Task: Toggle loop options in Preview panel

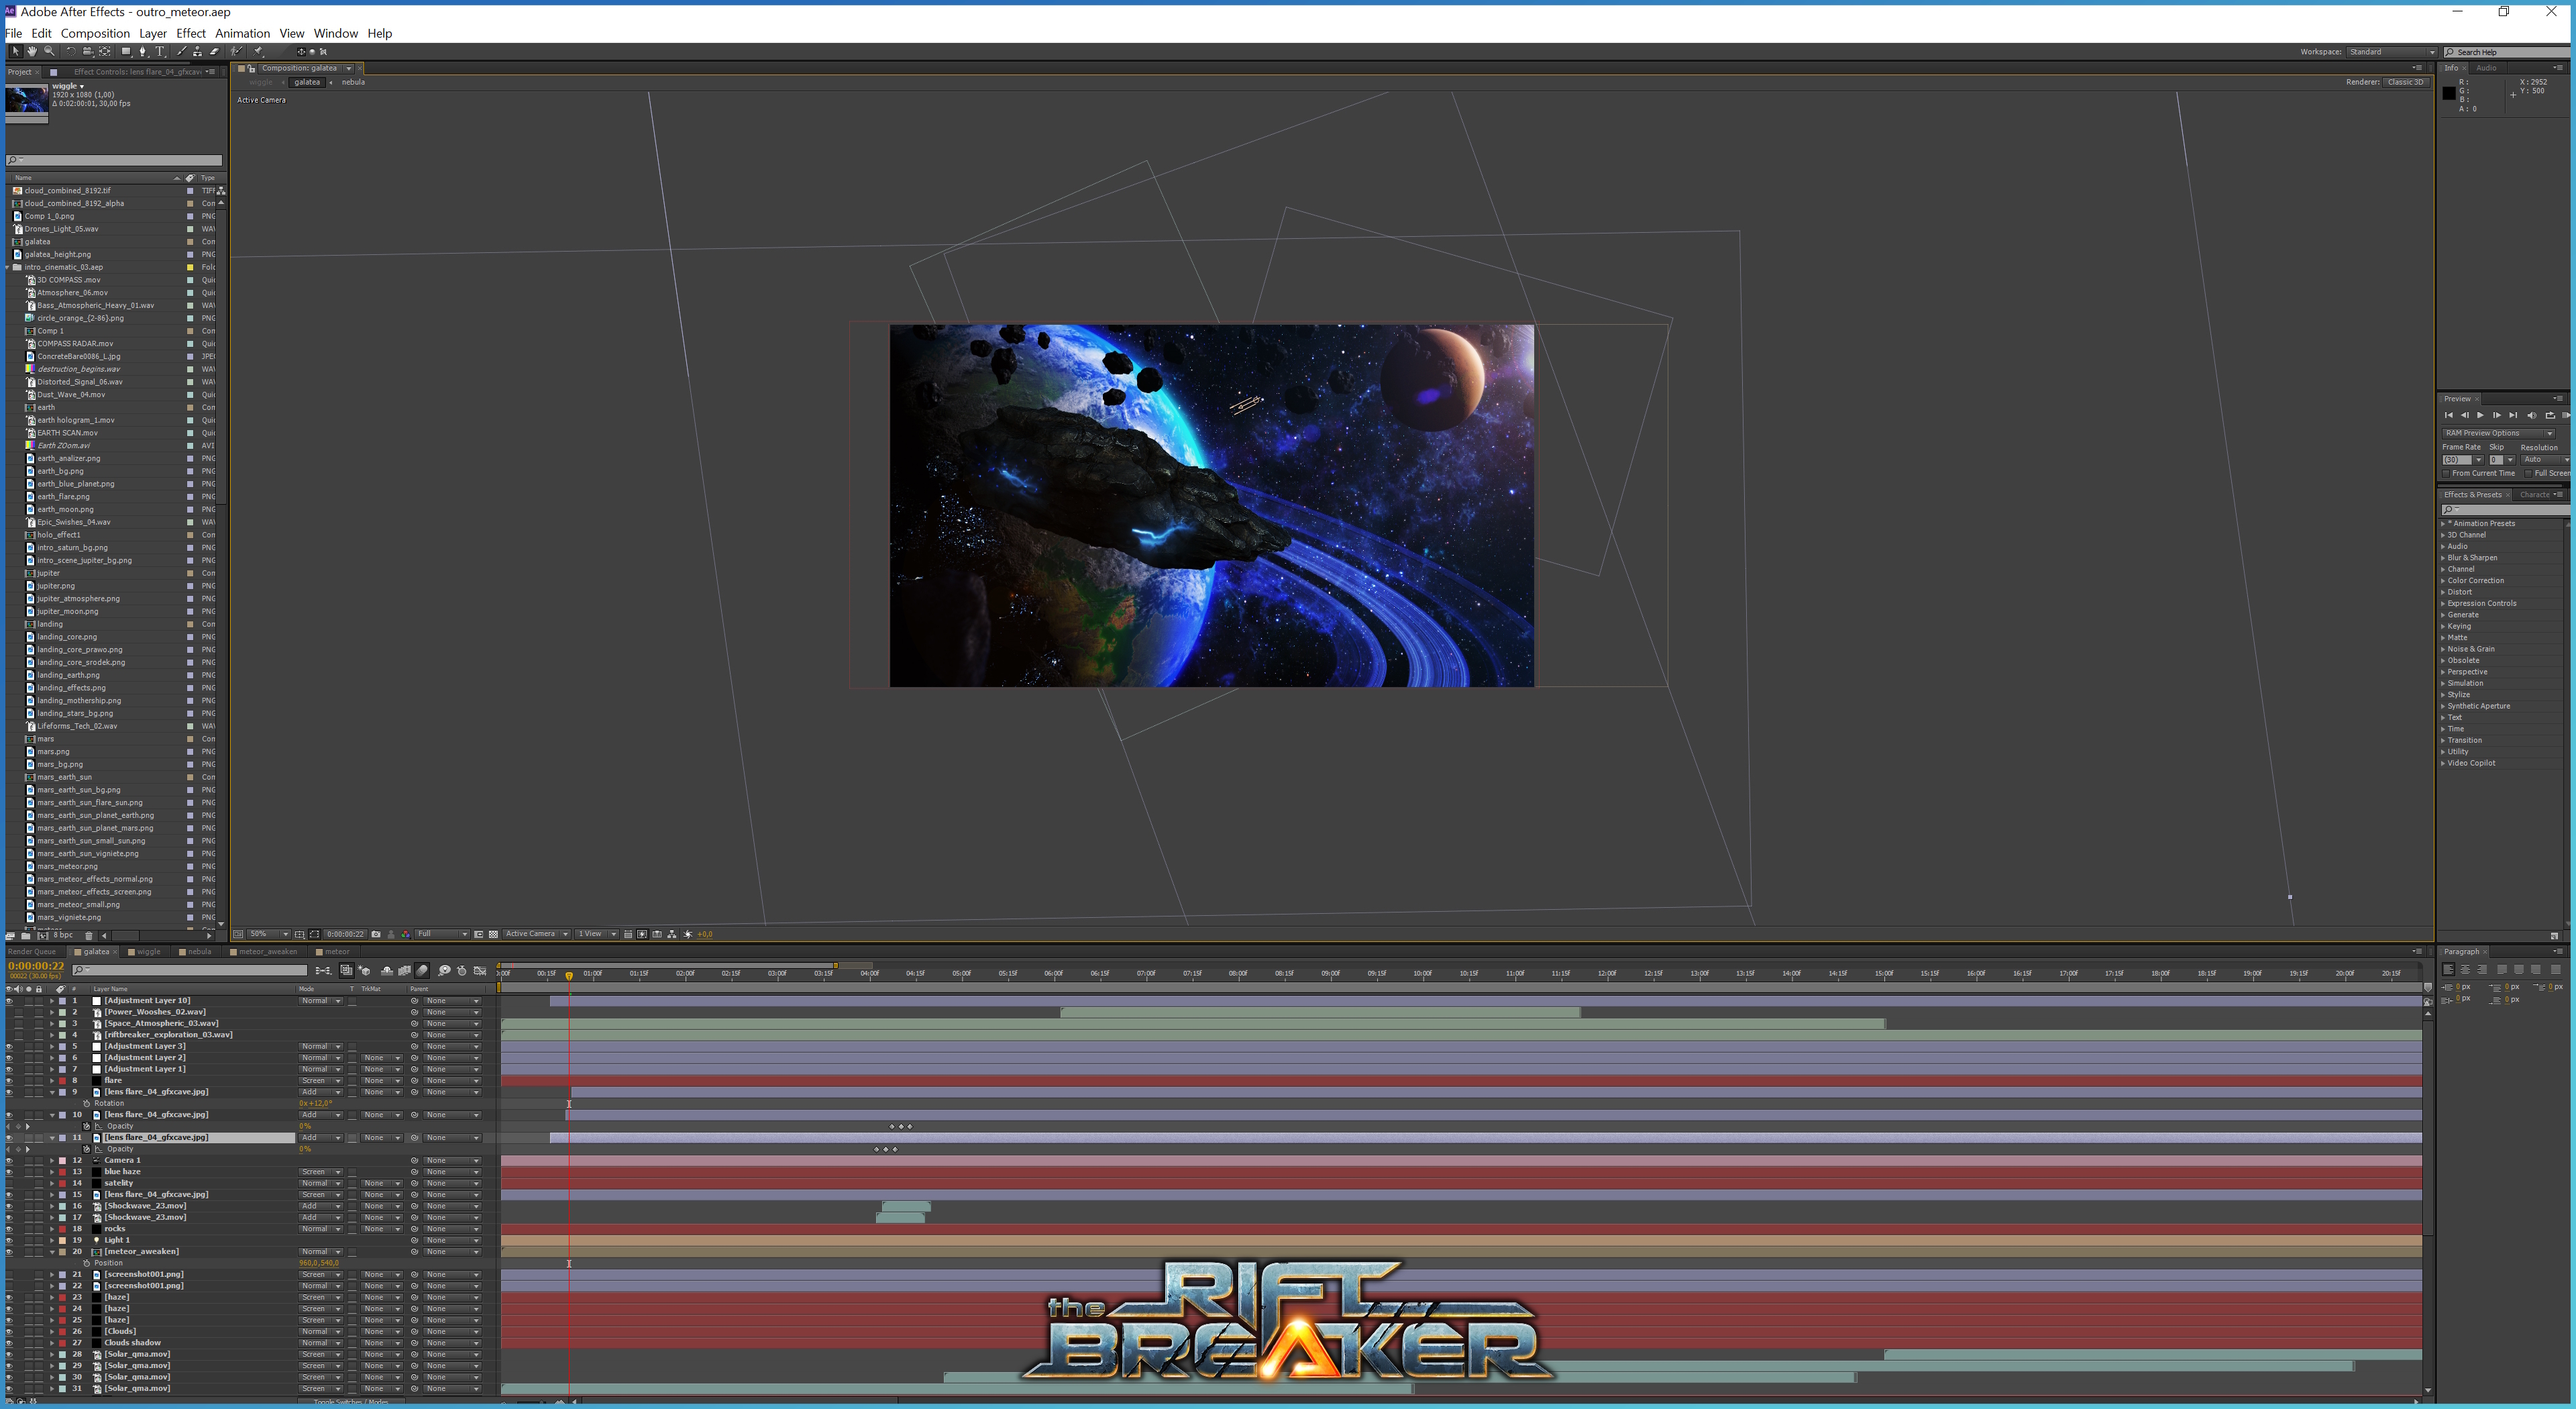Action: [2550, 415]
